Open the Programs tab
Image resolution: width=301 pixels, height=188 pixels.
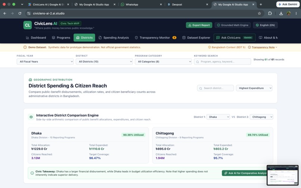61,38
